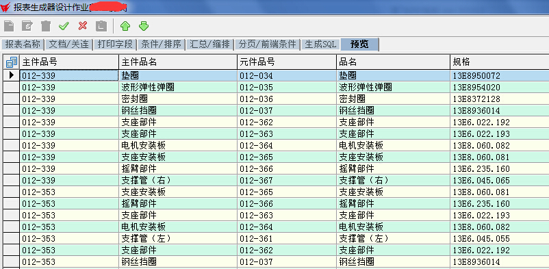The image size is (549, 269).
Task: Click the 品名 column header
Action: [394, 62]
